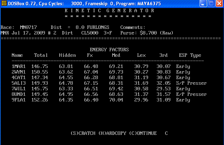Click the CL5000 class text
Viewport: 224px width, 145px height.
(x=90, y=33)
